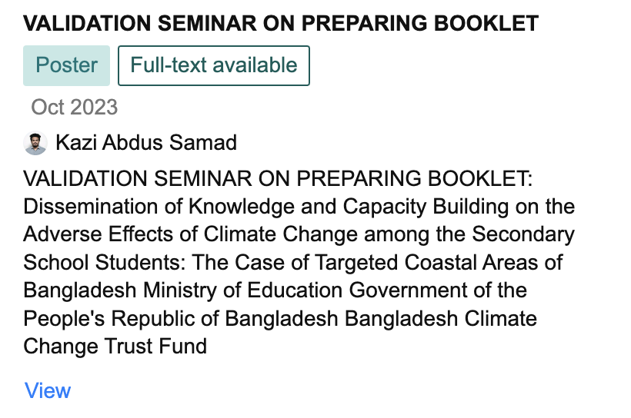Click the blue View link
The image size is (631, 418).
[x=48, y=390]
